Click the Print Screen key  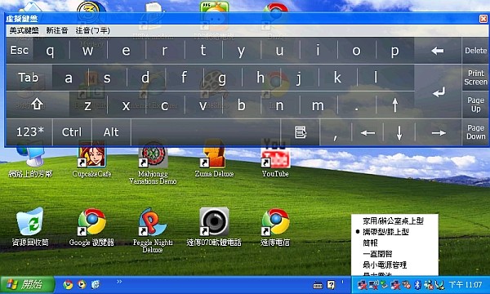tap(475, 78)
